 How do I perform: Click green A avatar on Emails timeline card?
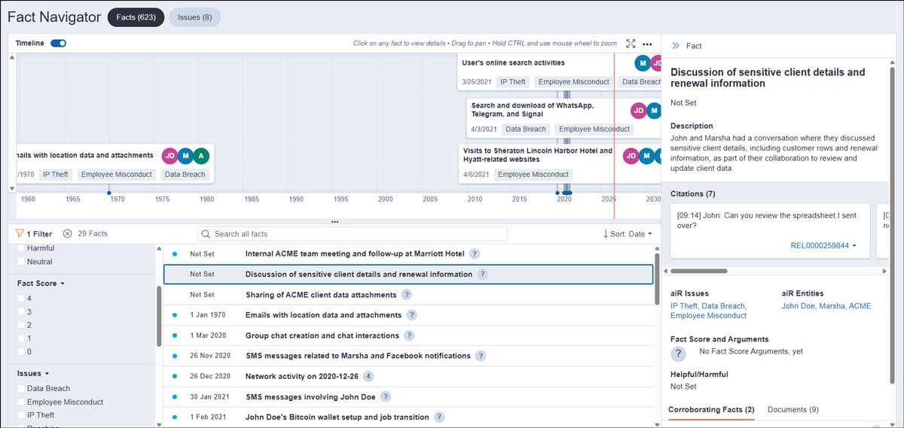click(x=200, y=156)
